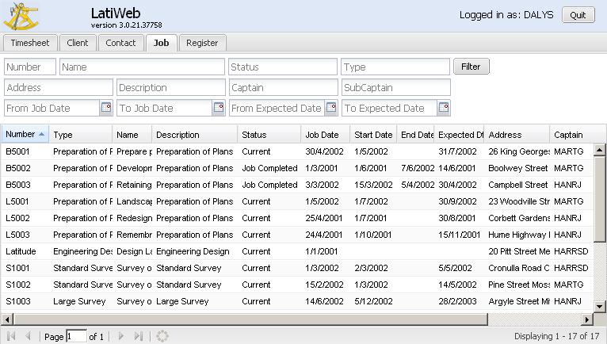607x344 pixels.
Task: Click the Quit button
Action: (578, 15)
